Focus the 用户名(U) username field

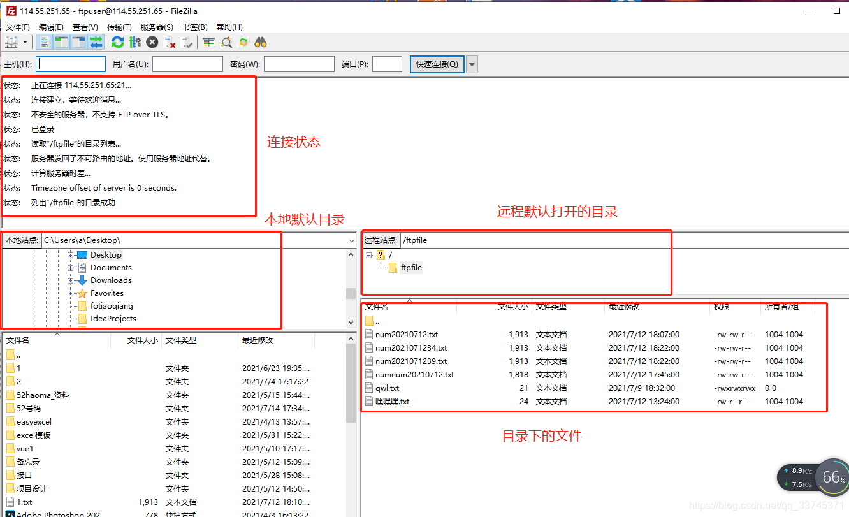pos(187,64)
